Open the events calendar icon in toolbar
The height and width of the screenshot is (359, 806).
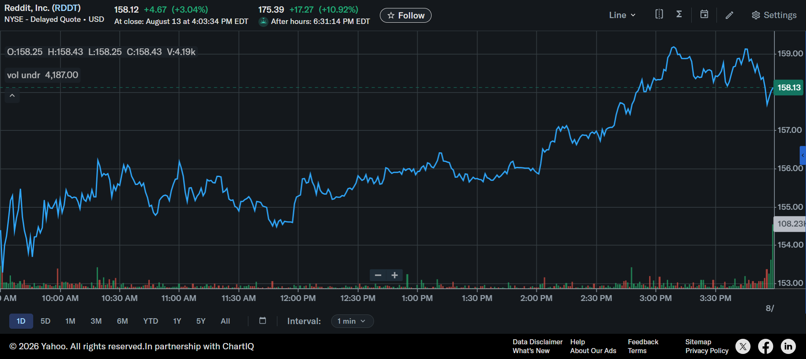coord(704,14)
